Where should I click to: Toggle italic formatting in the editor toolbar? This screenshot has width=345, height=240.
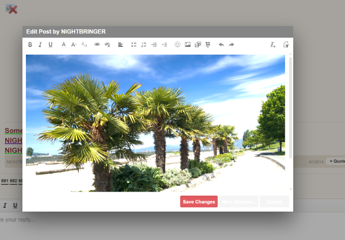(x=40, y=44)
